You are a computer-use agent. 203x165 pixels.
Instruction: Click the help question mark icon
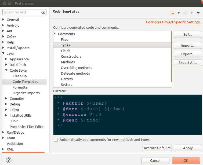pyautogui.click(x=9, y=160)
